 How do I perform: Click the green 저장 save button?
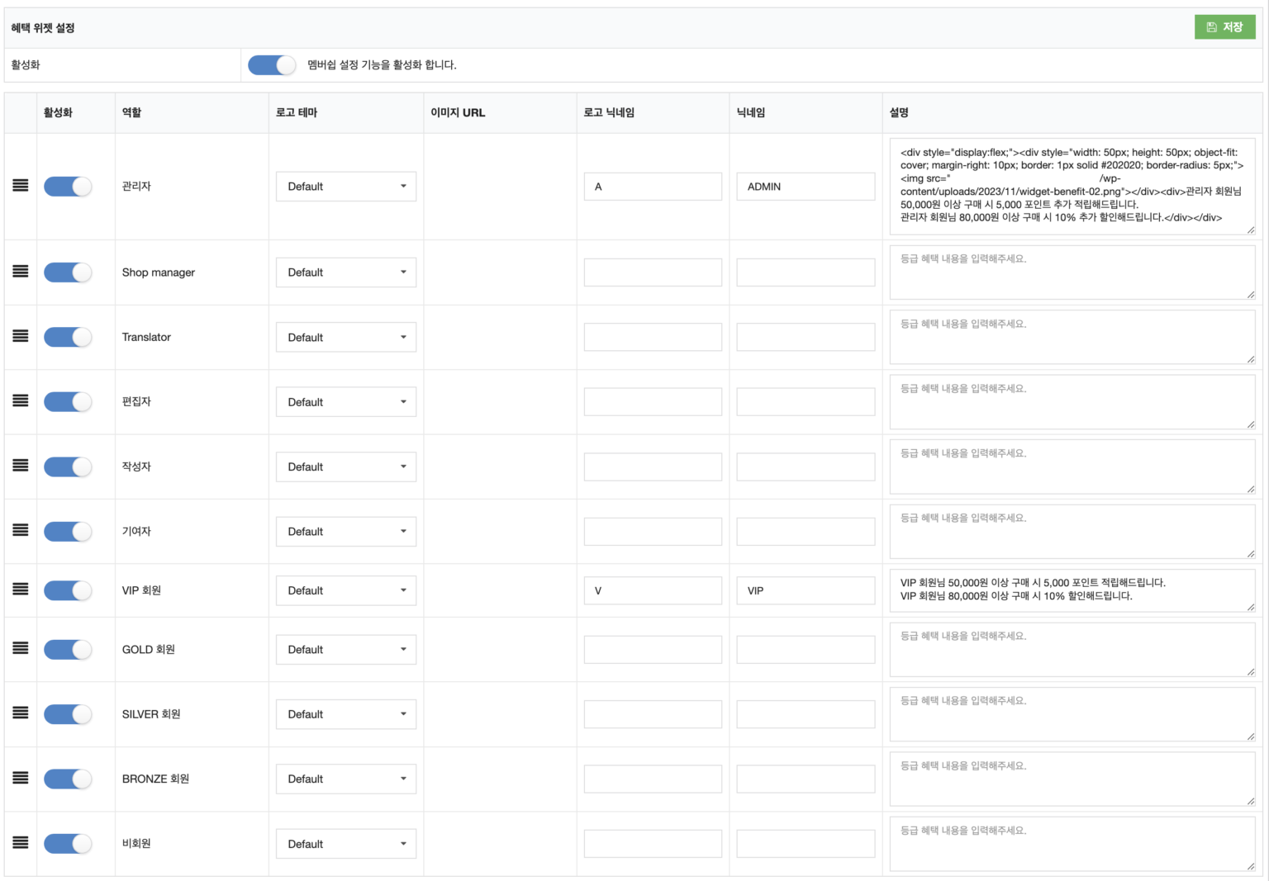(x=1224, y=27)
